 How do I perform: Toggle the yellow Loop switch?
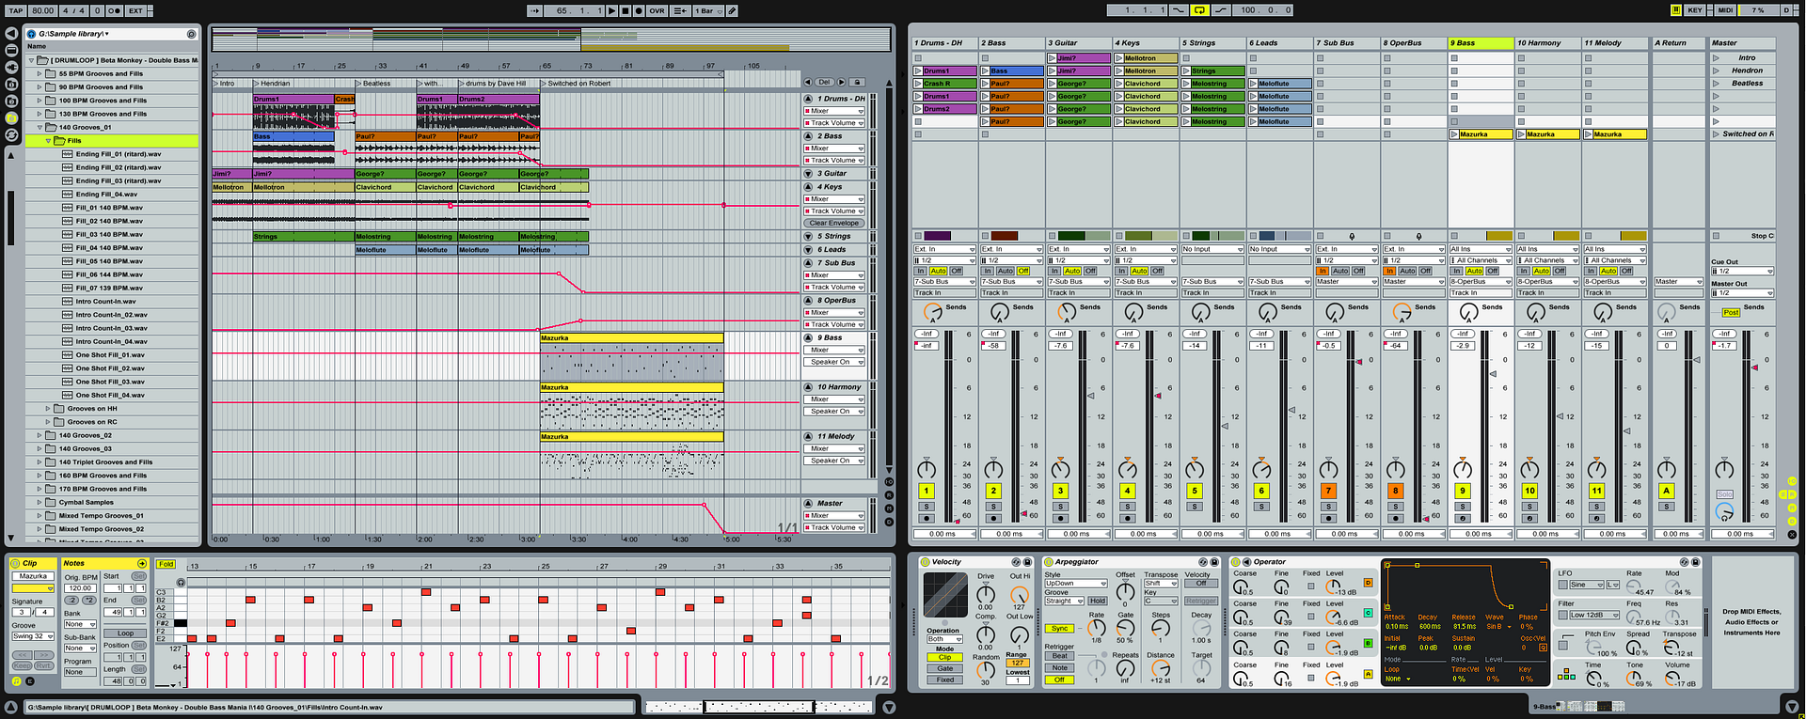point(1200,10)
